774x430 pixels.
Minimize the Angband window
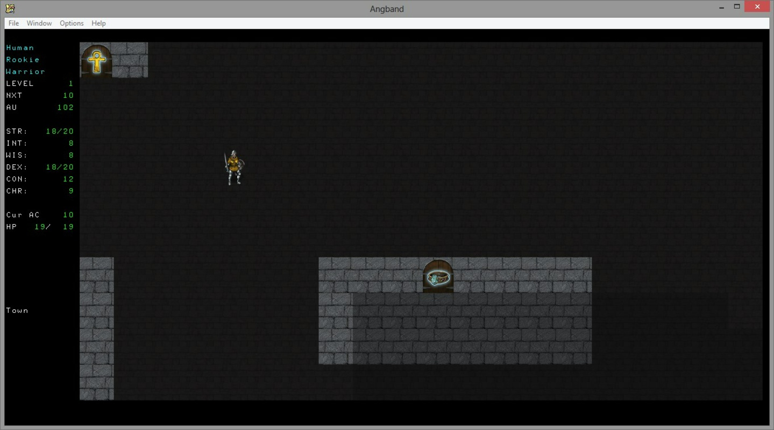point(721,7)
